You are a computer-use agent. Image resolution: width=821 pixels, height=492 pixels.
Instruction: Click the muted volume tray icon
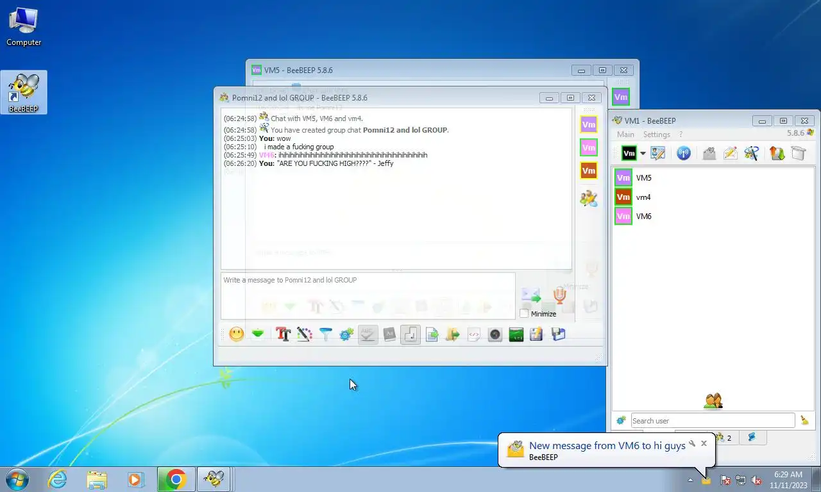coord(756,480)
